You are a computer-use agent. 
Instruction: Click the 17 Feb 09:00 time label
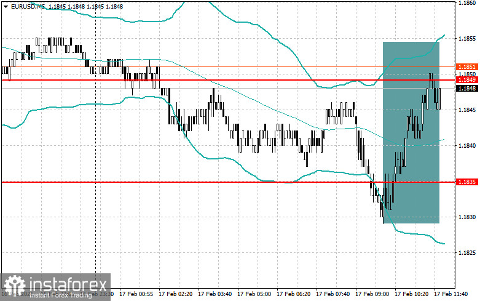point(372,294)
